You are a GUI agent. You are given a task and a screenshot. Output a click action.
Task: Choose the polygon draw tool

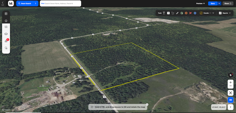click(173, 13)
